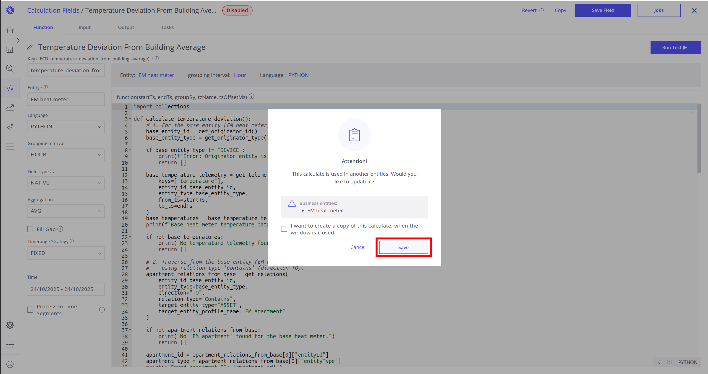The image size is (708, 374).
Task: Enable the Fill Gap checkbox
Action: coord(30,229)
